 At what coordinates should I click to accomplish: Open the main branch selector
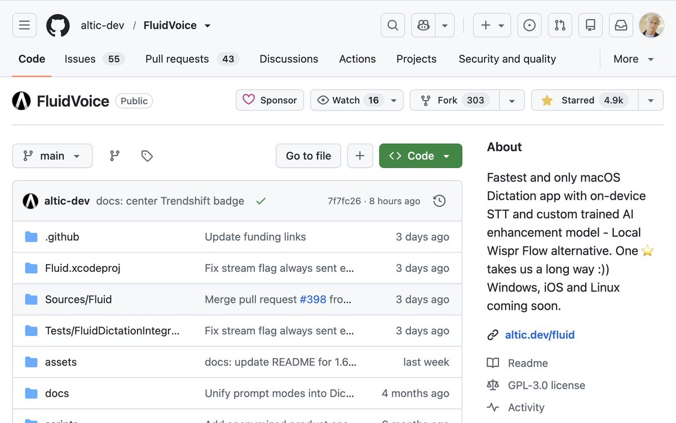(52, 156)
